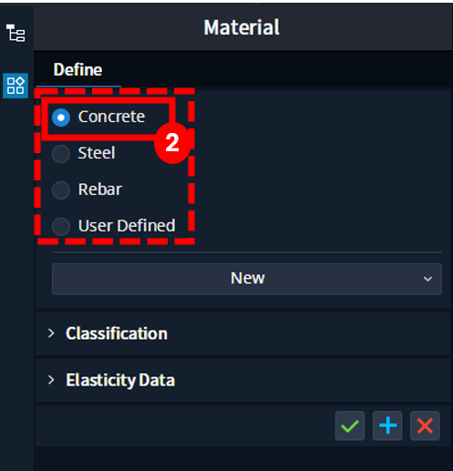
Task: Pick the User Defined radio option
Action: [61, 226]
